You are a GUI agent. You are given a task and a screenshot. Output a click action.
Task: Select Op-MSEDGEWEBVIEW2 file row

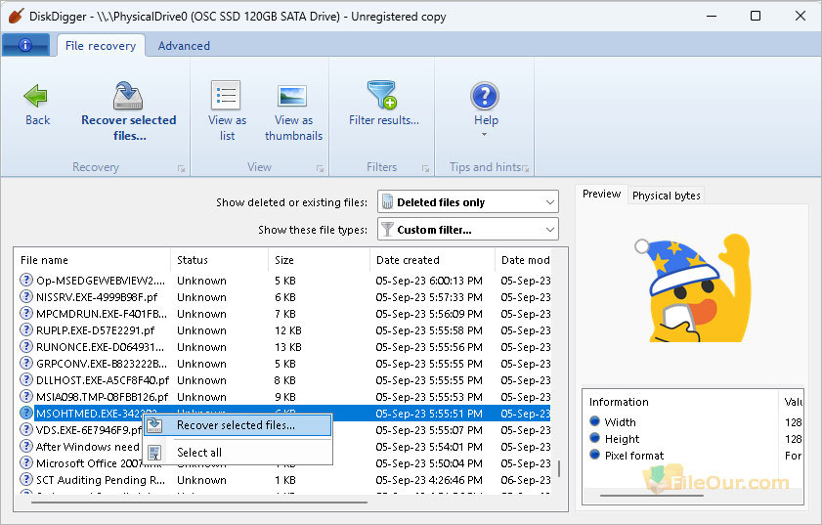point(283,281)
